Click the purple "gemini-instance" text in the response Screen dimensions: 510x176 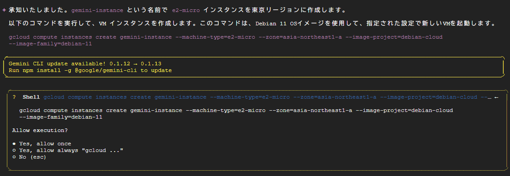click(x=97, y=10)
